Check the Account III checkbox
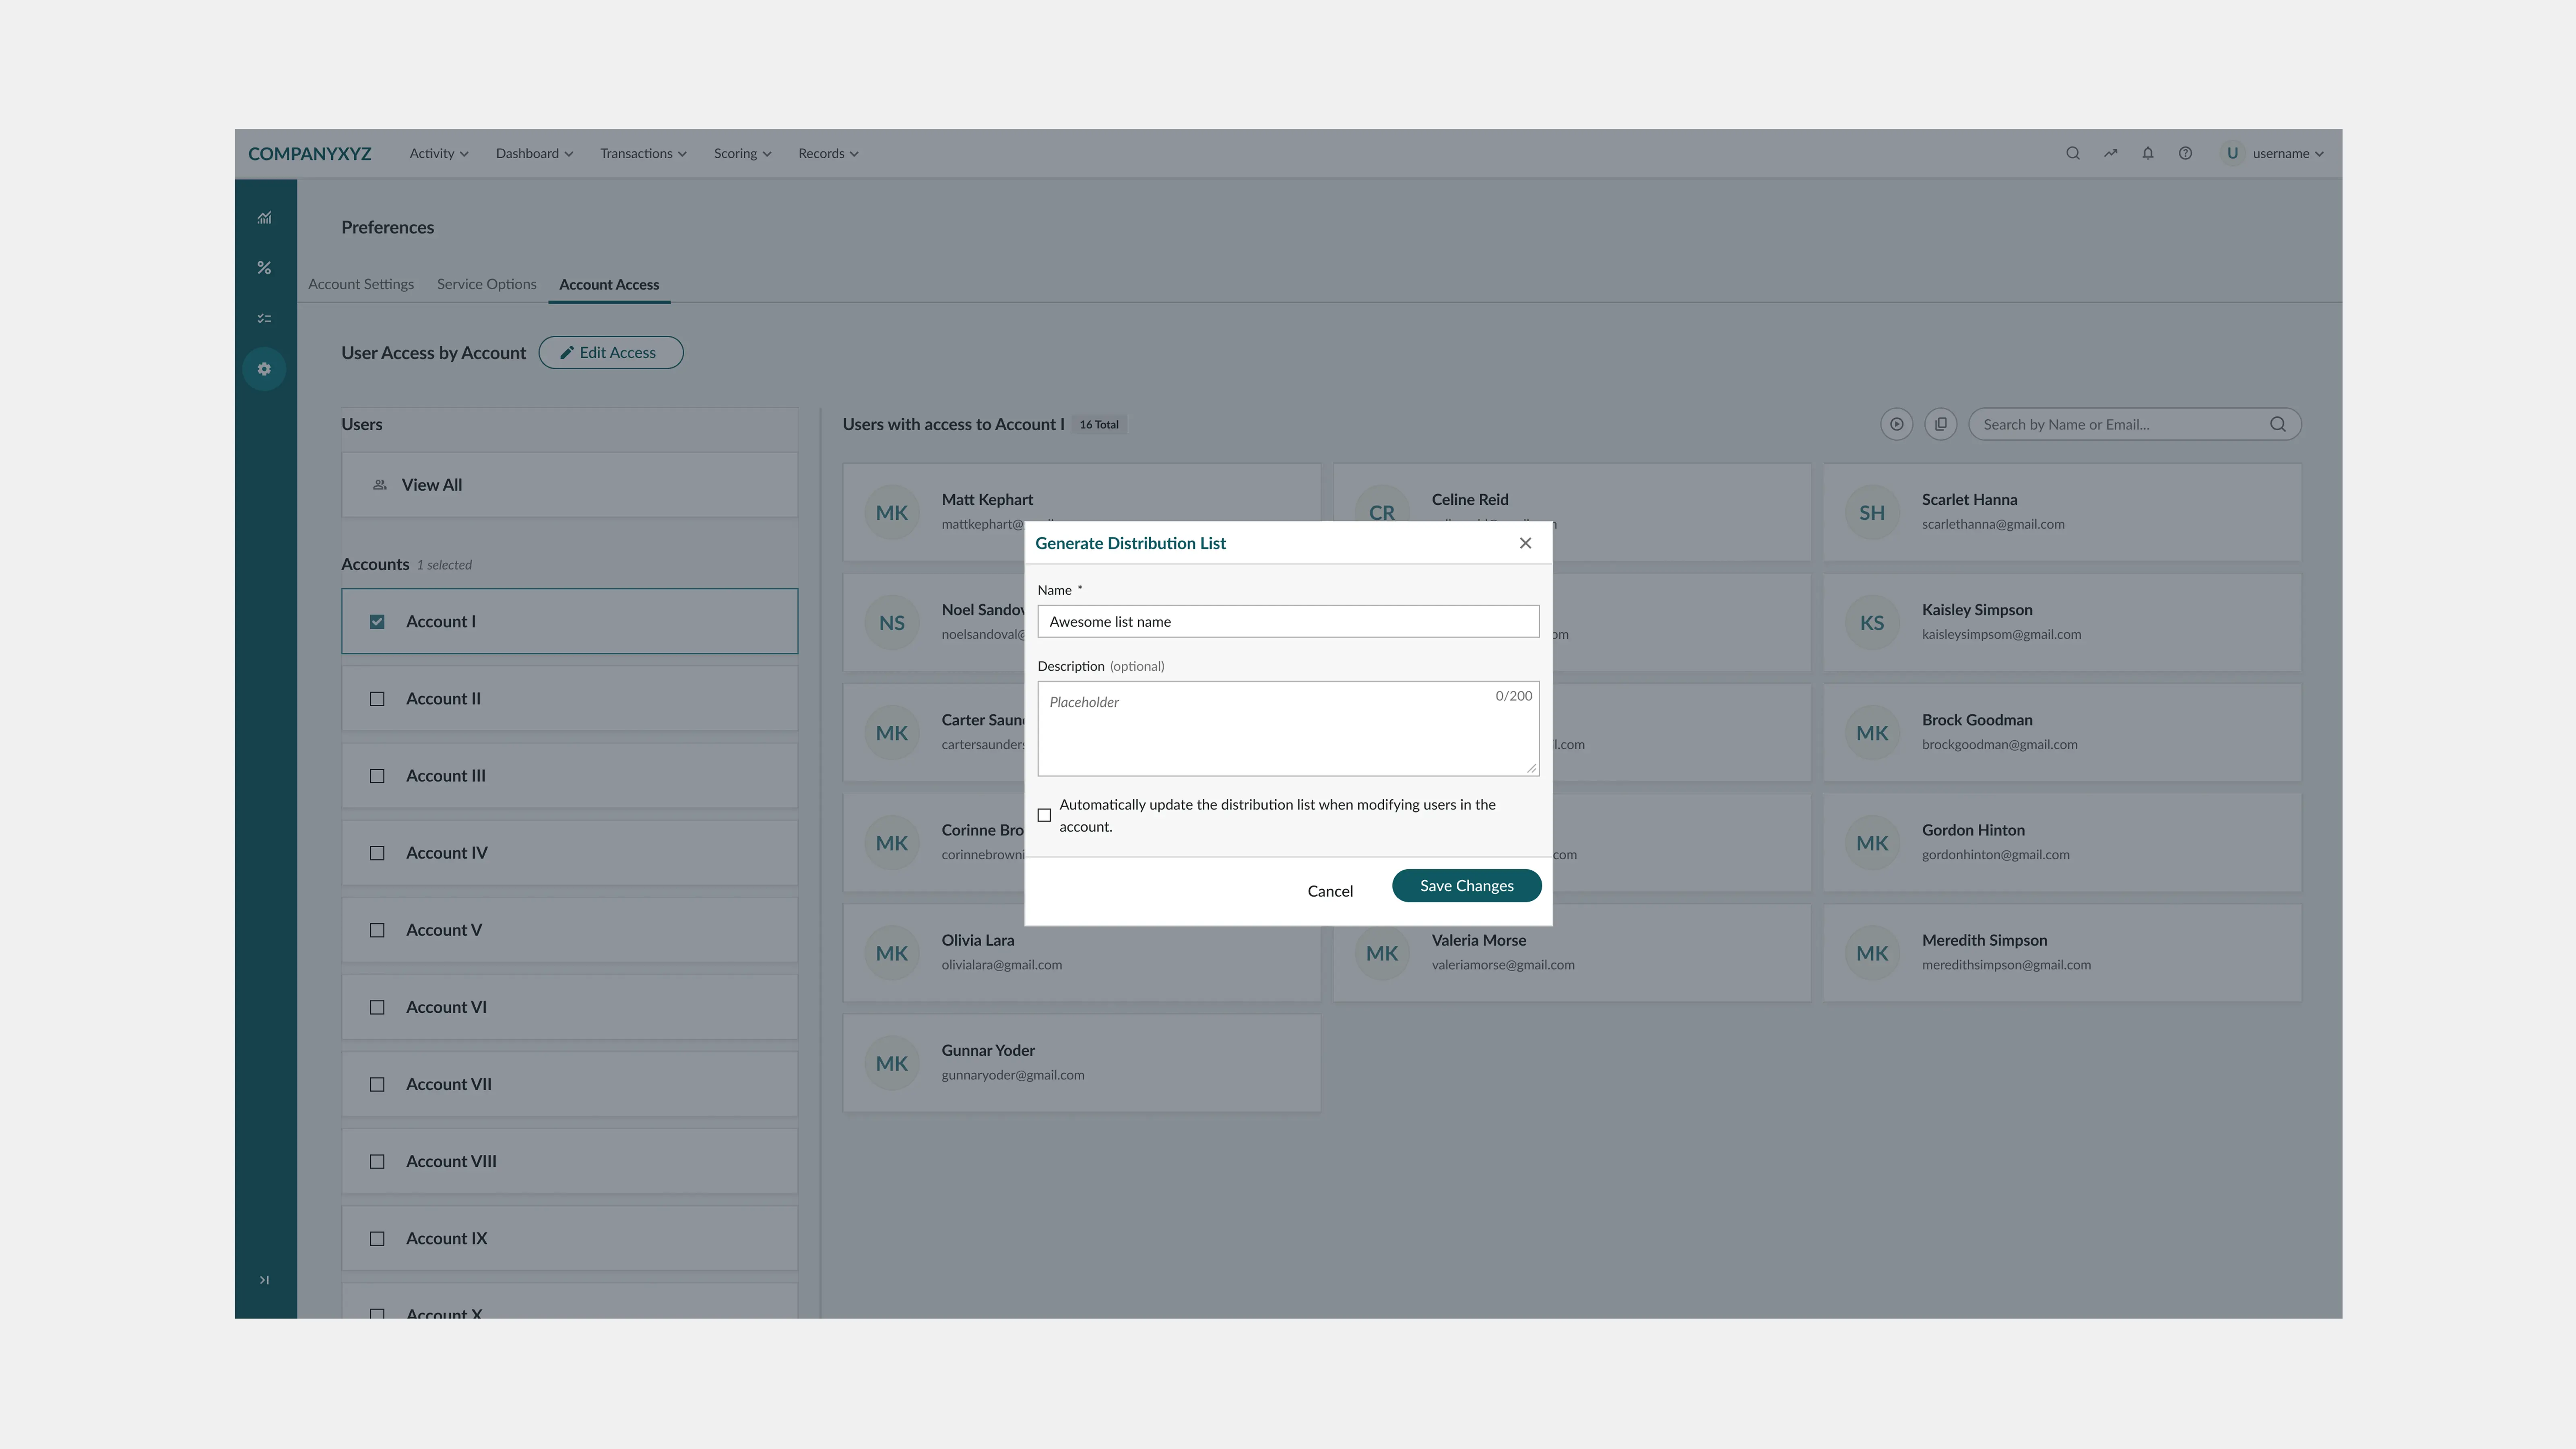Screen dimensions: 2576x1449 coord(377,776)
